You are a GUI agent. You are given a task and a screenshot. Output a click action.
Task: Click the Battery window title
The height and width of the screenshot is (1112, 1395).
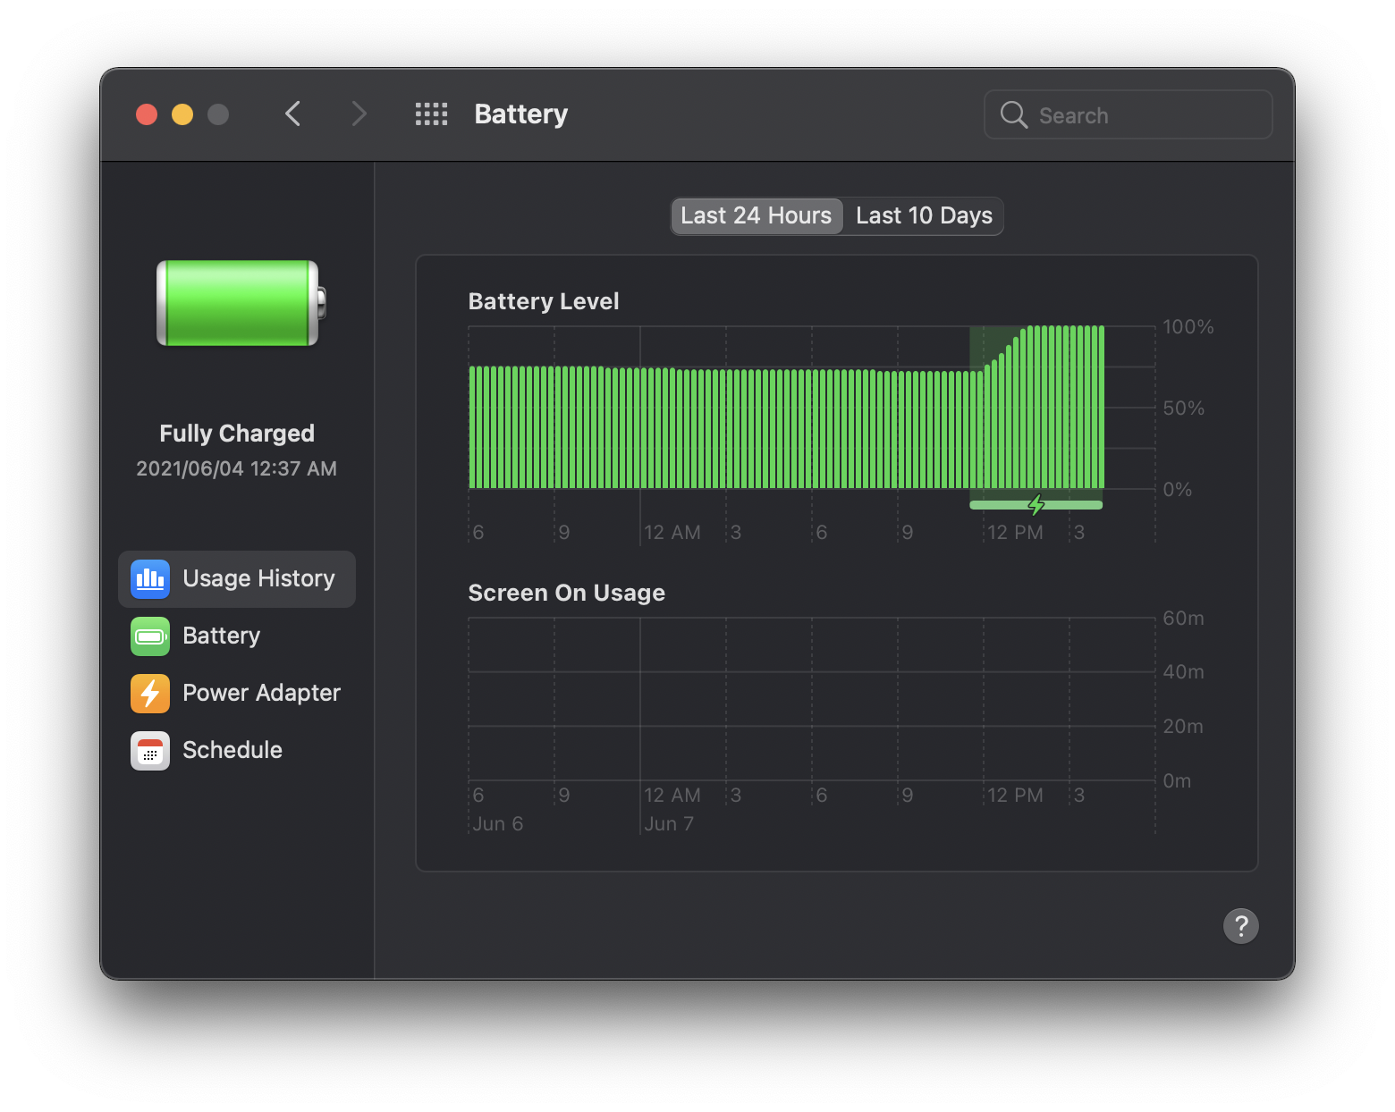click(x=521, y=114)
